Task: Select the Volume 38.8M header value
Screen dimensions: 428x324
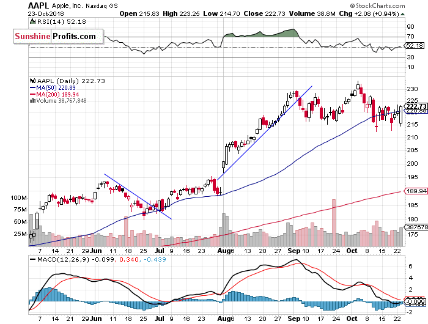Action: (x=312, y=13)
